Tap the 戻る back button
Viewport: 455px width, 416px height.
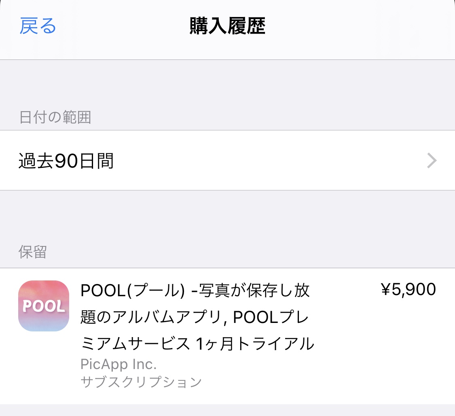click(38, 26)
